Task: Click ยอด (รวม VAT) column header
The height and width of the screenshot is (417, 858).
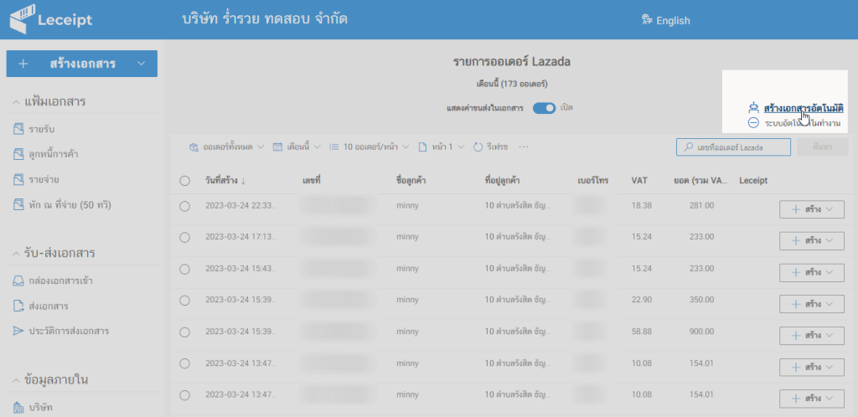Action: (x=700, y=181)
